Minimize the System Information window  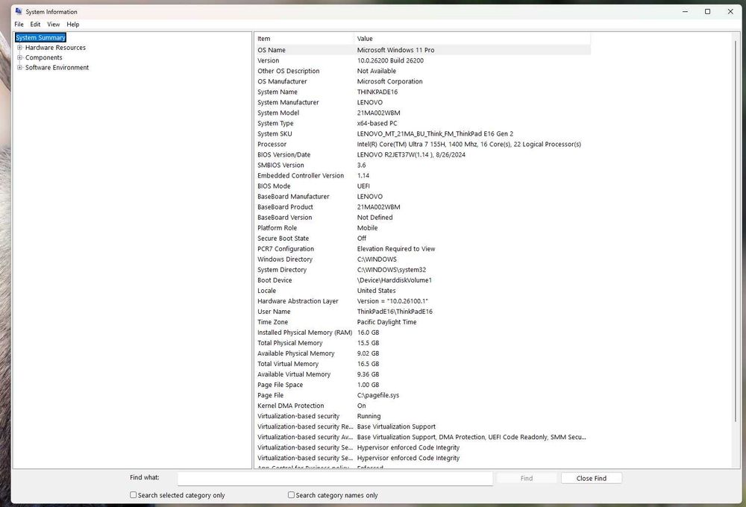685,11
